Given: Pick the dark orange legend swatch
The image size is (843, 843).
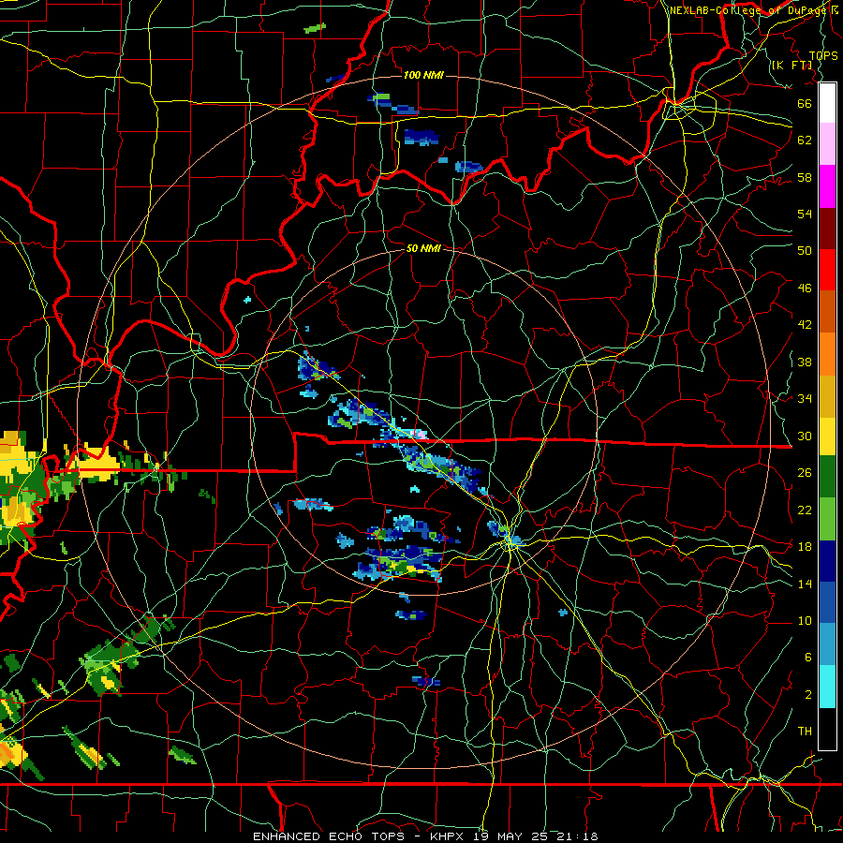Looking at the screenshot, I should 827,312.
